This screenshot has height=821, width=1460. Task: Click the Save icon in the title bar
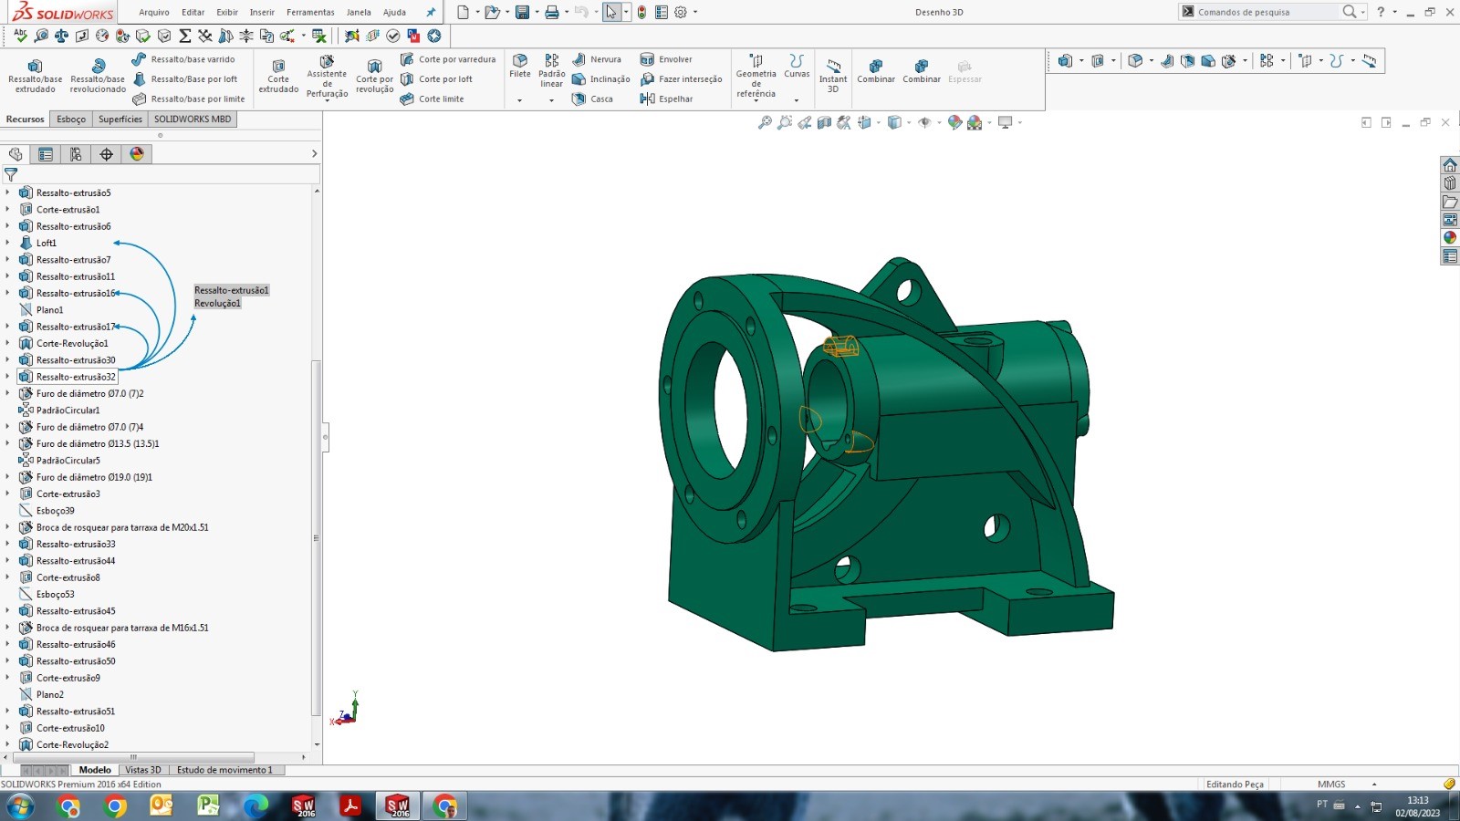tap(522, 12)
